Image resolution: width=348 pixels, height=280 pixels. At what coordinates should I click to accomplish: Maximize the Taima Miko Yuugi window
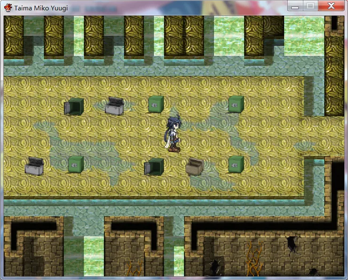[310, 6]
